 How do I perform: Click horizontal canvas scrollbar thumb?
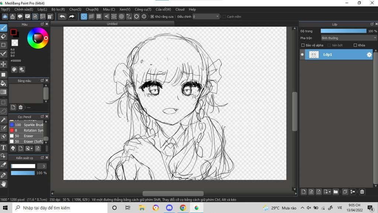pyautogui.click(x=173, y=194)
